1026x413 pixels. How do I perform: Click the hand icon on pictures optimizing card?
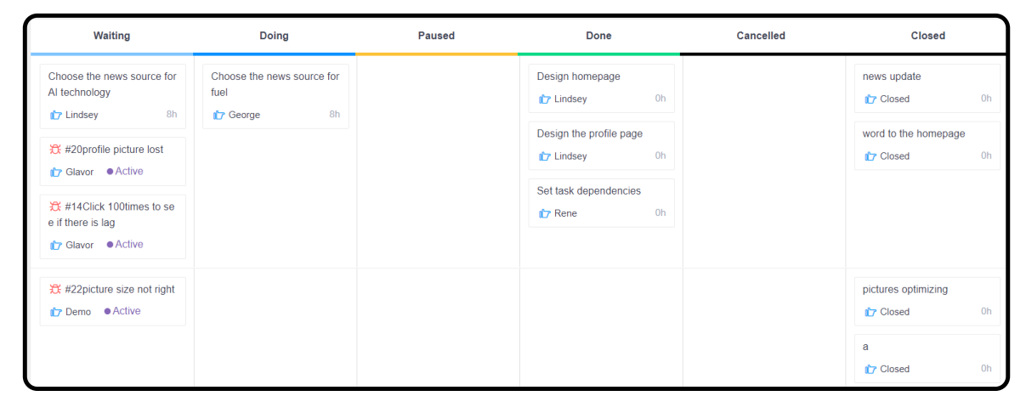point(870,312)
